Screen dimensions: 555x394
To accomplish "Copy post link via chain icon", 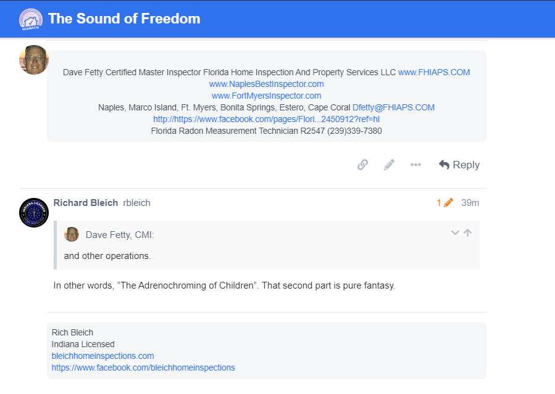I will click(x=362, y=165).
